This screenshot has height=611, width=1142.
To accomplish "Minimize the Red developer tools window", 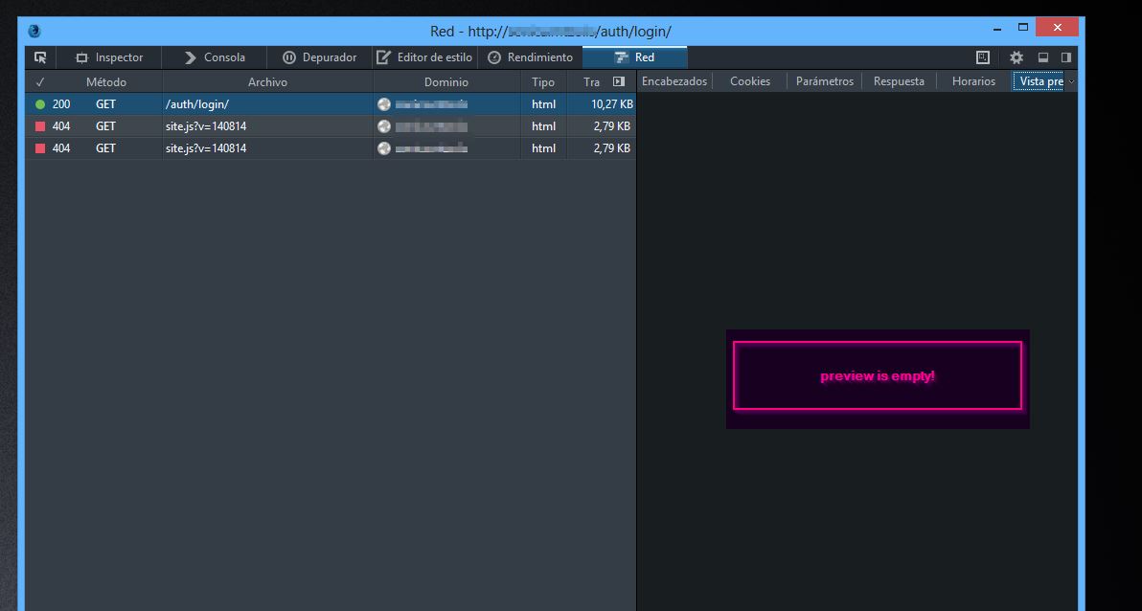I will click(x=996, y=29).
